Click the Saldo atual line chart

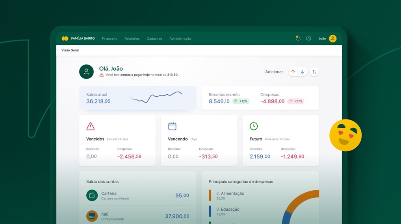[156, 97]
